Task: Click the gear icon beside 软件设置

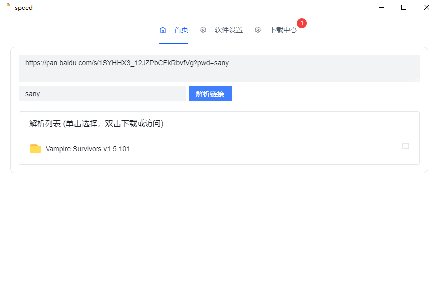Action: [203, 30]
